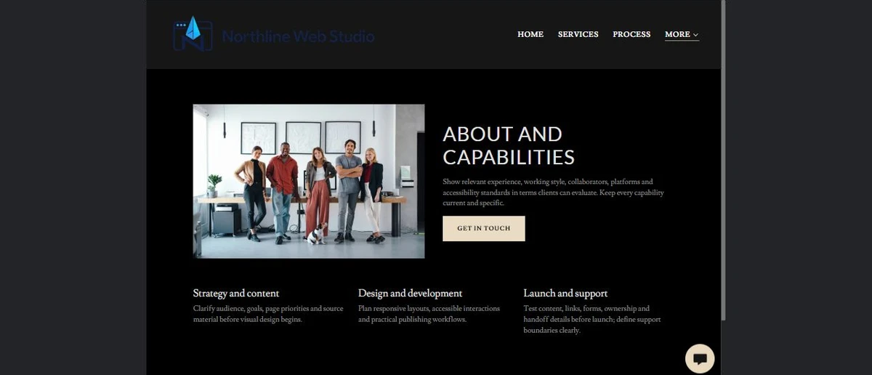Image resolution: width=872 pixels, height=375 pixels.
Task: Click the GET IN TOUCH button
Action: [484, 228]
